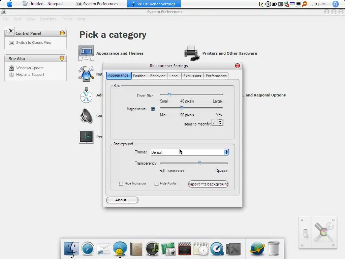Screen dimensions: 345x259
Task: Open Printers and Other Hardware printer icon
Action: (192, 53)
